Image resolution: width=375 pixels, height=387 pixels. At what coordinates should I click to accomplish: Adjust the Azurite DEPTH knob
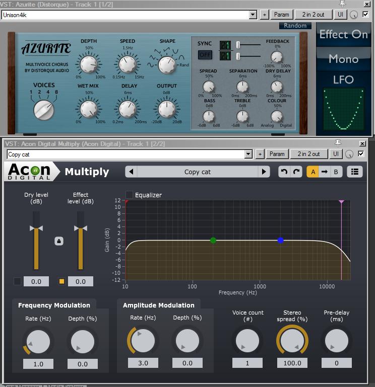tap(89, 64)
